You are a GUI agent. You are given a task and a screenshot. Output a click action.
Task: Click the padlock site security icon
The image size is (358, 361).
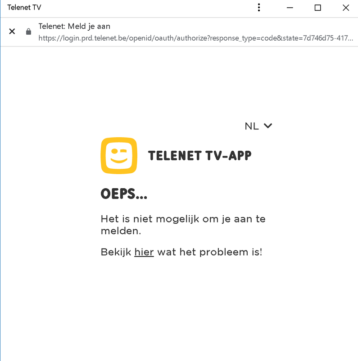(29, 32)
